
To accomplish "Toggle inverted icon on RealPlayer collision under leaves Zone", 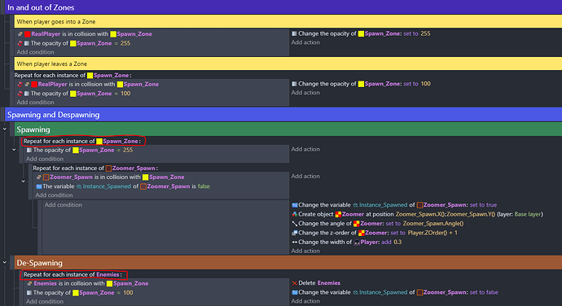I will point(20,84).
